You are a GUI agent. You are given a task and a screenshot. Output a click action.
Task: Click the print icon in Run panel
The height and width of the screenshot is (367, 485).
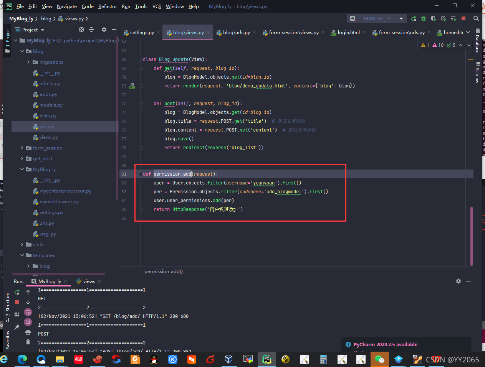click(x=28, y=332)
